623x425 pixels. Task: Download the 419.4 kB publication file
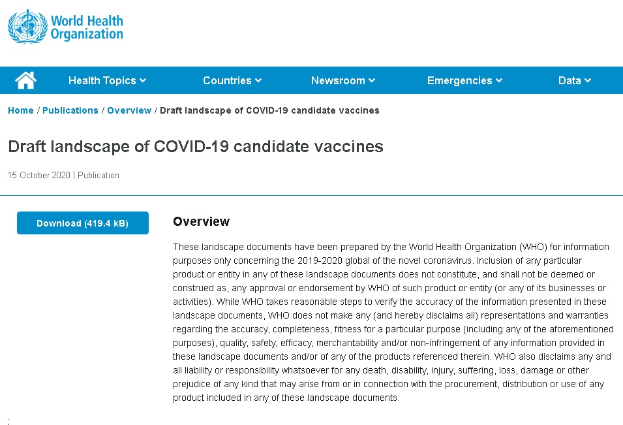point(83,223)
